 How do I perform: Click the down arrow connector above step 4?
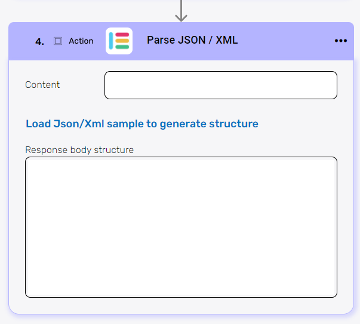coord(181,10)
